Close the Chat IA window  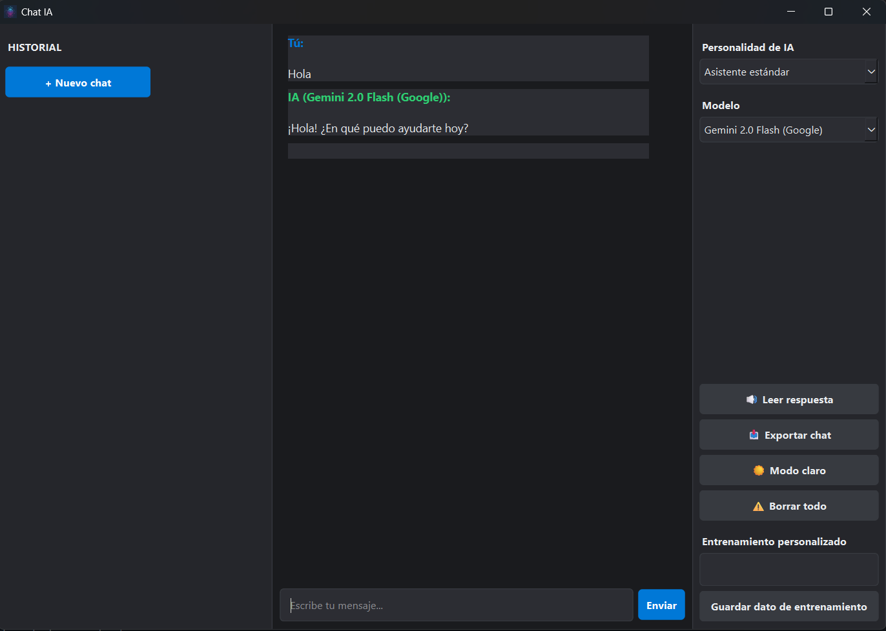pyautogui.click(x=867, y=12)
